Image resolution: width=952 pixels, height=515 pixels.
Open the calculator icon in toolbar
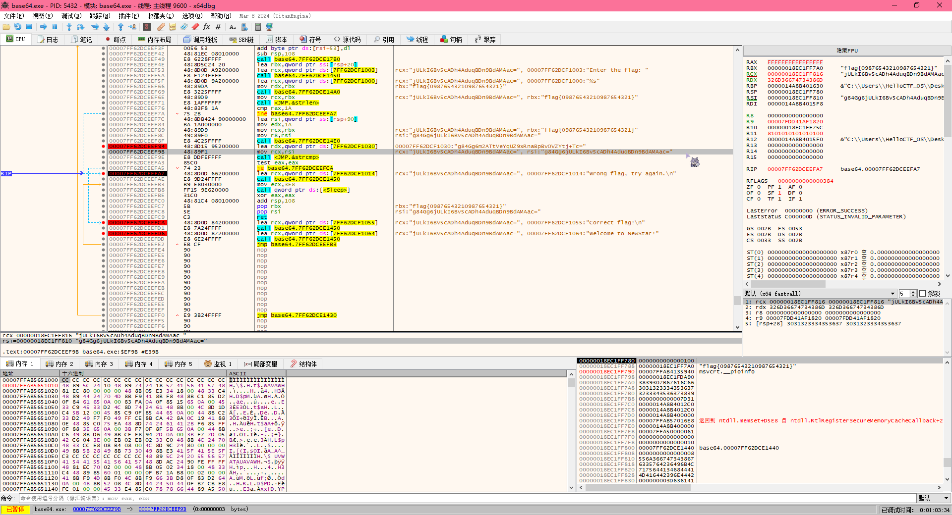click(x=258, y=27)
